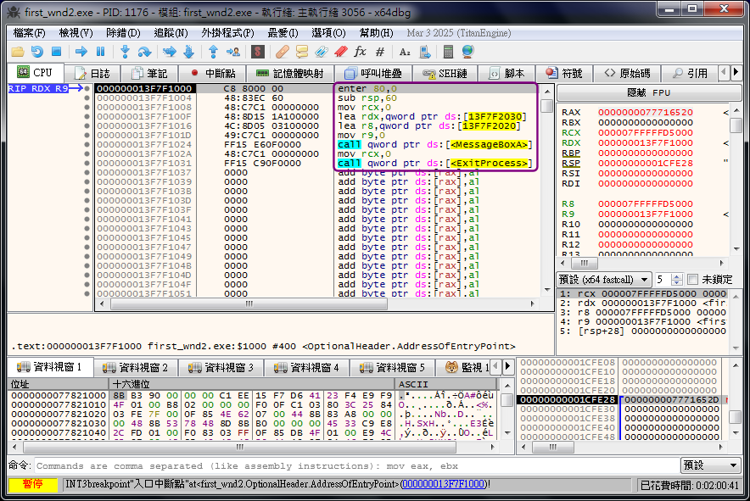The width and height of the screenshot is (750, 501).
Task: Click the Pause debugging toolbar icon
Action: pyautogui.click(x=101, y=52)
